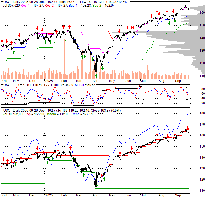Click 'Jun' on the upper chart time axis
The image size is (206, 197).
[x=128, y=81]
